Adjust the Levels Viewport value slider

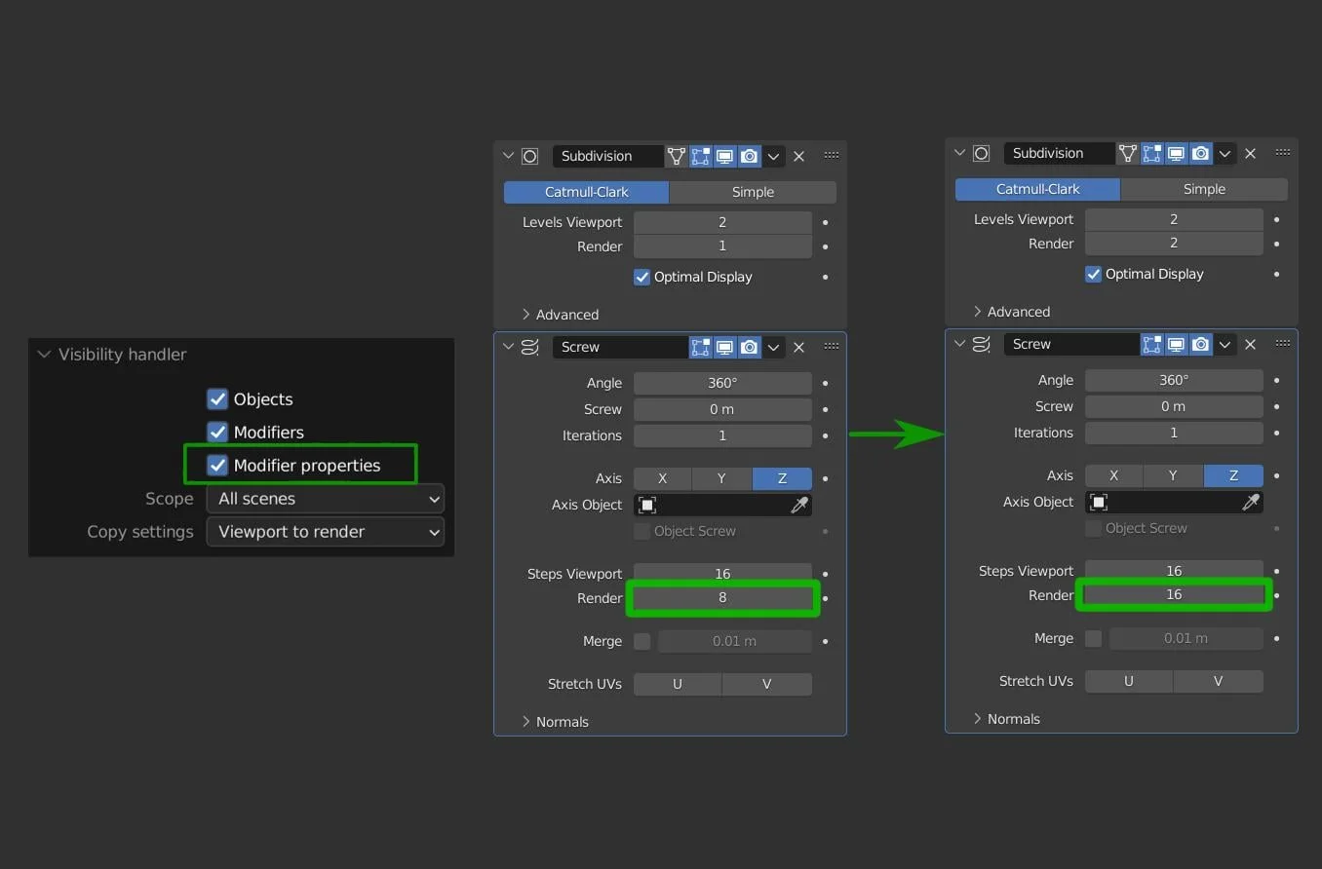click(722, 222)
